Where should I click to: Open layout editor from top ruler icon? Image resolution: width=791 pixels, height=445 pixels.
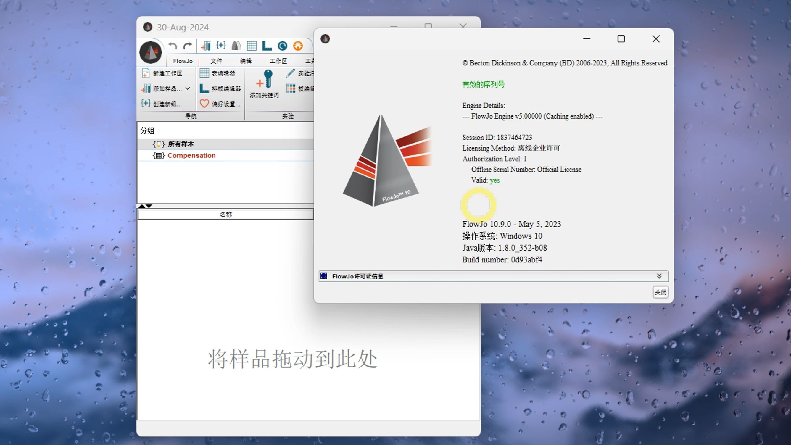point(267,46)
